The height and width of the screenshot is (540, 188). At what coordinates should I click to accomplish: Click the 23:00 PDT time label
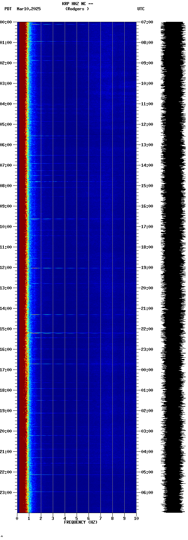6,493
